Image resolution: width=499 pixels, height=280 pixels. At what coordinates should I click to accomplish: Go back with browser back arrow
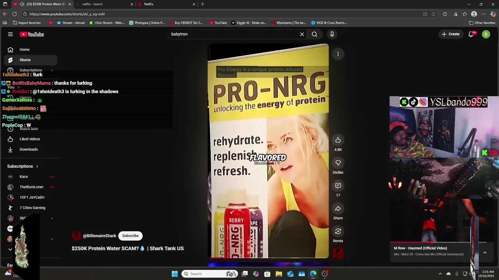point(5,14)
